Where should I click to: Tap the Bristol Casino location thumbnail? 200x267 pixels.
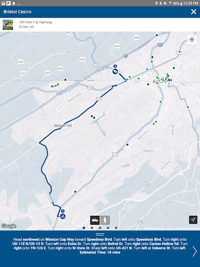click(x=8, y=25)
